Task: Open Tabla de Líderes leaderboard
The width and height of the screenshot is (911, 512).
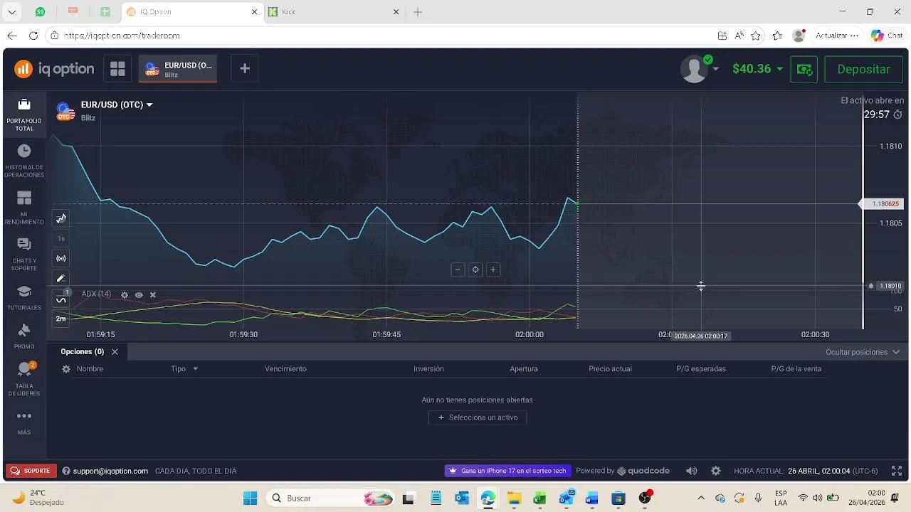Action: [24, 380]
